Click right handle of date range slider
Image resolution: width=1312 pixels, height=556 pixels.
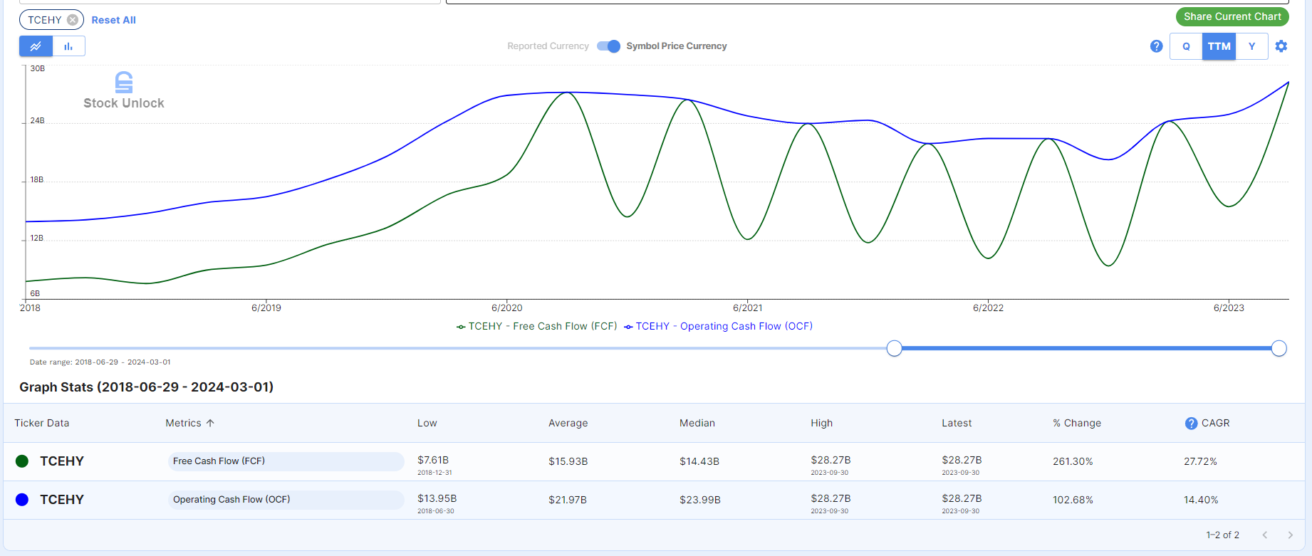click(1279, 348)
